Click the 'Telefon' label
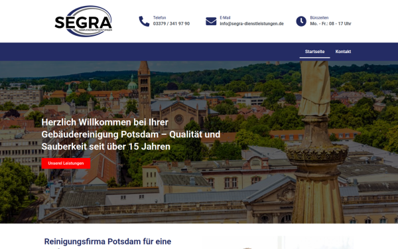The image size is (398, 249). [x=159, y=17]
